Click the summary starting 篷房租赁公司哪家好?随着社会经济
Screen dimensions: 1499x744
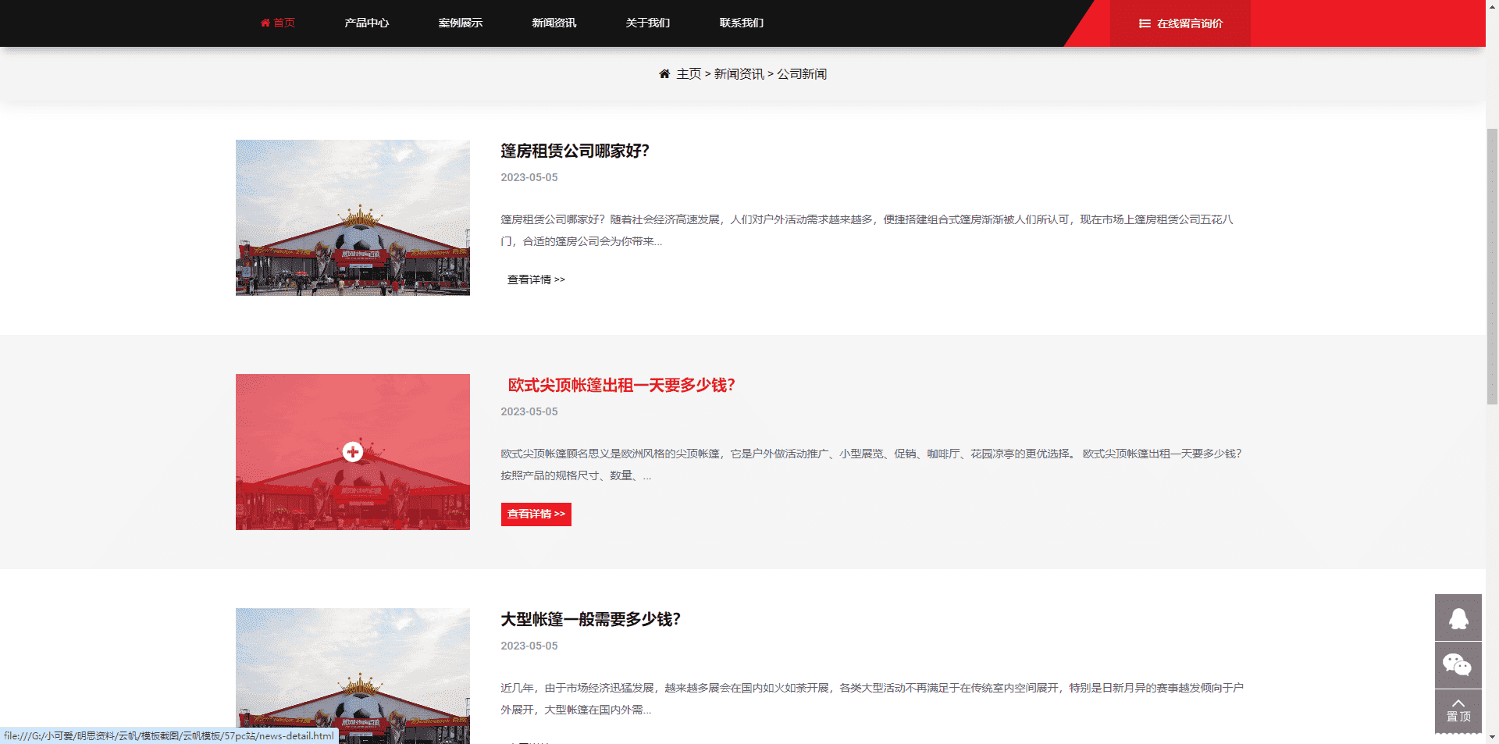coord(867,230)
